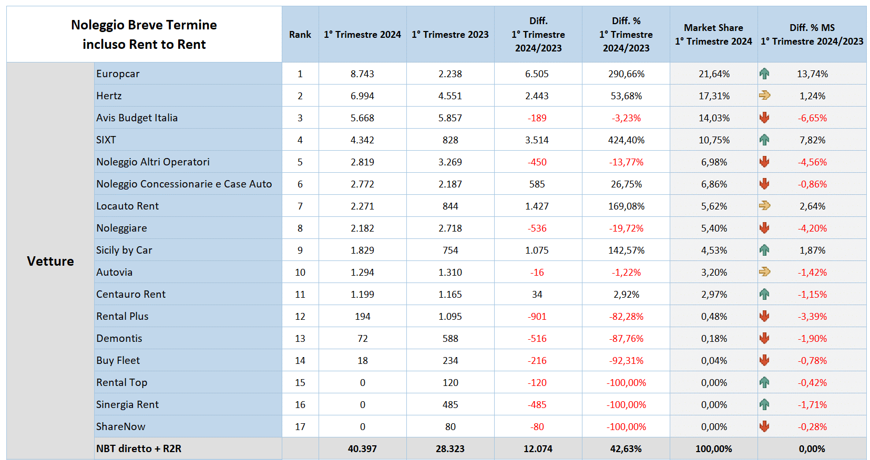Click the green up arrow in Sinergia Rent row

pos(764,405)
